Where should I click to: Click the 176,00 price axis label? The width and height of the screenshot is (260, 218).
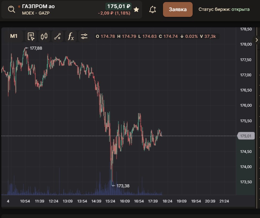(x=246, y=105)
